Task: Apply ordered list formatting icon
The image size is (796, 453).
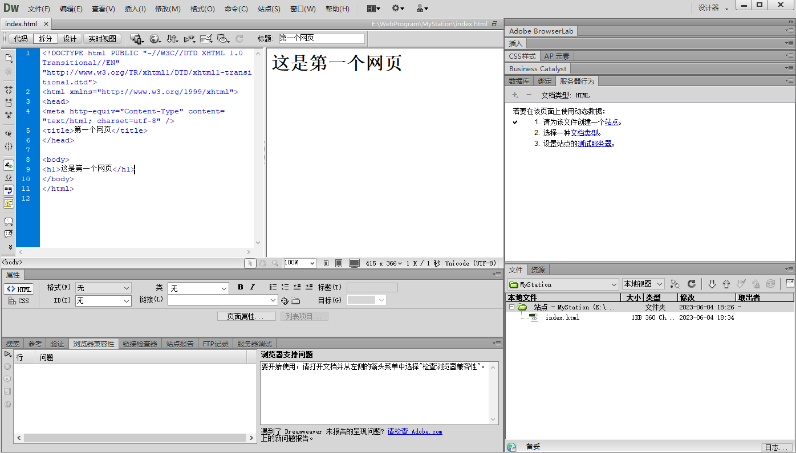Action: pos(285,287)
